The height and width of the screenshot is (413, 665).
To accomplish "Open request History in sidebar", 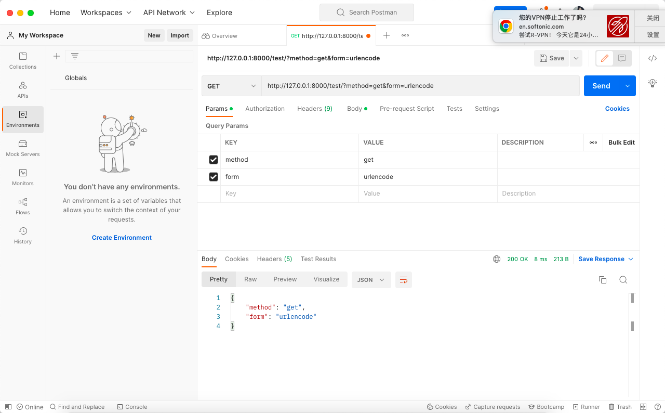I will coord(23,235).
